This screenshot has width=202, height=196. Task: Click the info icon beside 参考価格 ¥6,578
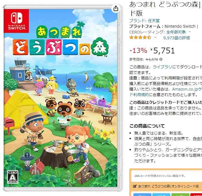[161, 59]
